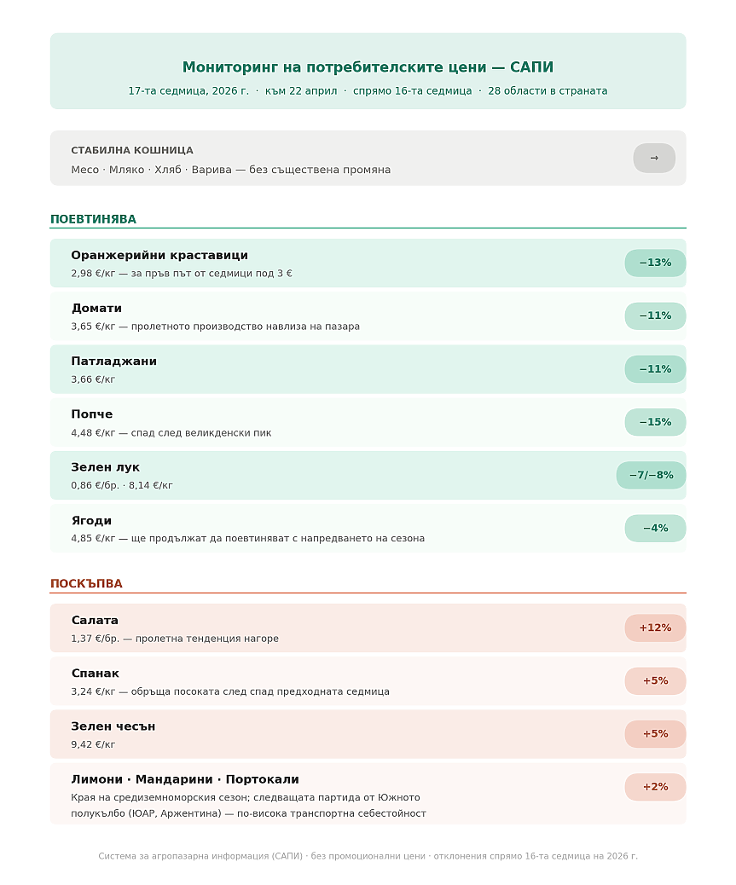The height and width of the screenshot is (885, 736).
Task: Select the +5% badge for Зелен чесън
Action: tap(655, 733)
